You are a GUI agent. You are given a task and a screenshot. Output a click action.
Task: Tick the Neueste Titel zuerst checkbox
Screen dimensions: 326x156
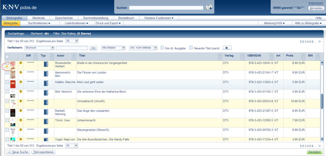pos(191,48)
